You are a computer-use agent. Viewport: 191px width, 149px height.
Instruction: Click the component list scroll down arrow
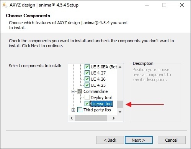coord(120,112)
